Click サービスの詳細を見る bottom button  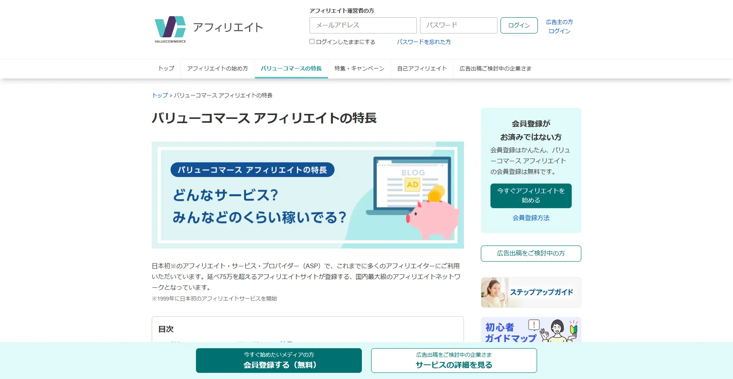click(x=454, y=361)
